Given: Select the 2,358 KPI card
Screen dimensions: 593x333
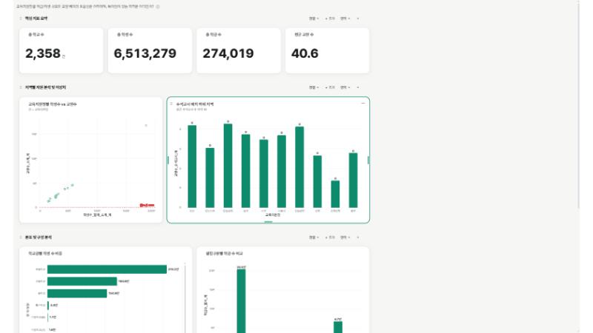Looking at the screenshot, I should [62, 50].
